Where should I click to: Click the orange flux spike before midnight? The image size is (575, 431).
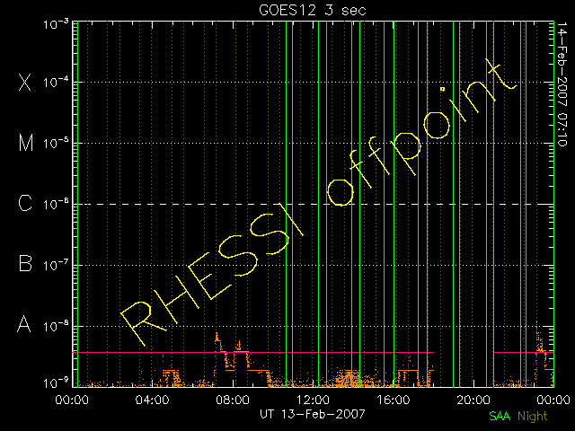[x=538, y=337]
